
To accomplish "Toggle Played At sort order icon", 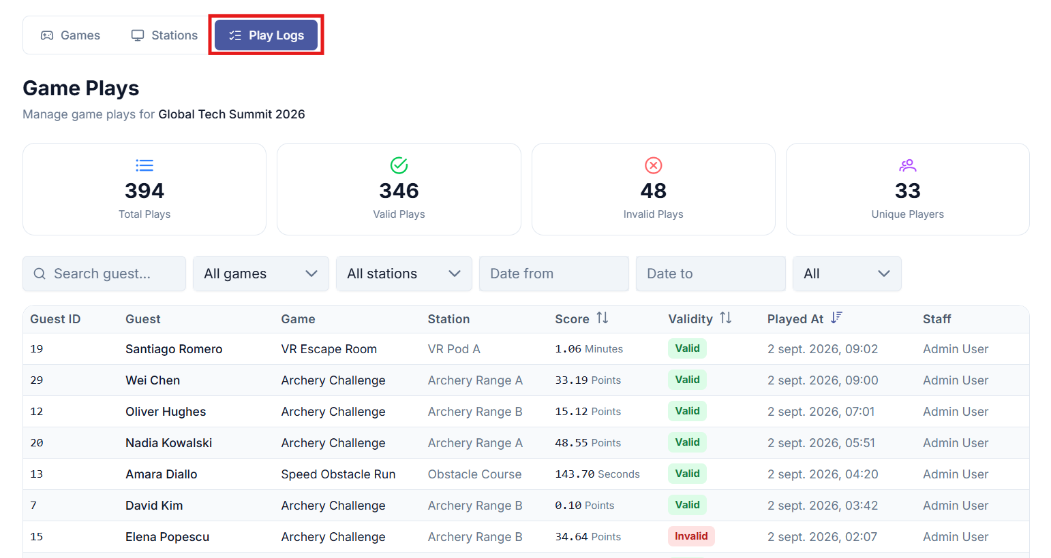I will [x=837, y=318].
